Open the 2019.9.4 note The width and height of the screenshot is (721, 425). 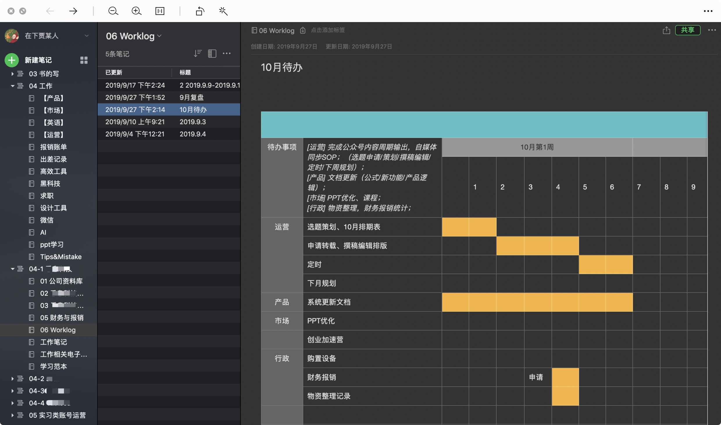[169, 134]
